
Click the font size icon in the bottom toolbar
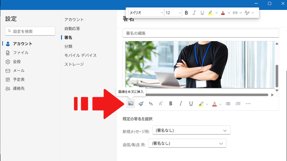[x=151, y=104]
